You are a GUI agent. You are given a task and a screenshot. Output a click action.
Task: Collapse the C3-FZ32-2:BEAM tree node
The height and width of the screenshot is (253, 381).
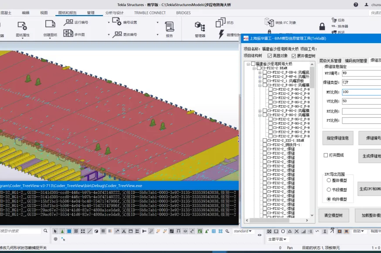coord(254,68)
